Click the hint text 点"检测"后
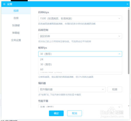The height and width of the screenshot is (121, 131). coord(59,95)
